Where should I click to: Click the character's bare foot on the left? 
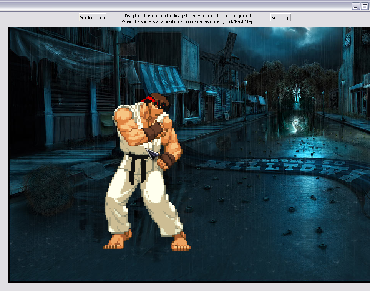[117, 242]
